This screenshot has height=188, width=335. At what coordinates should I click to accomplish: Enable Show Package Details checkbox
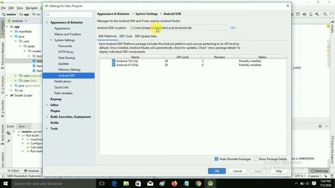coord(256,159)
